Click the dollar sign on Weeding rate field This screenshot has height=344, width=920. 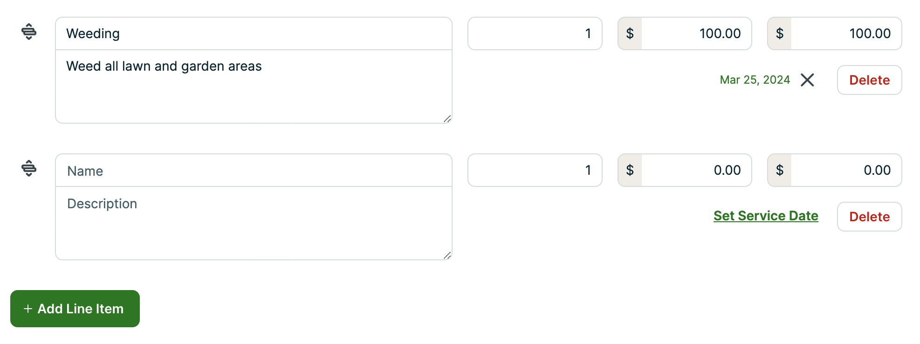tap(630, 33)
